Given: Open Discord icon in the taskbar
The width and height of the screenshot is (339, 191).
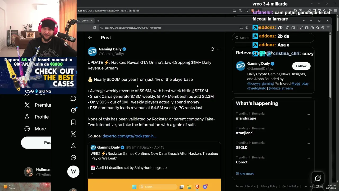Looking at the screenshot, I should coord(205,187).
